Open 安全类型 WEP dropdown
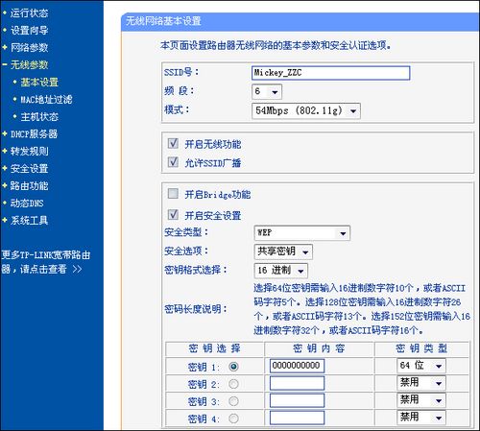 point(301,233)
